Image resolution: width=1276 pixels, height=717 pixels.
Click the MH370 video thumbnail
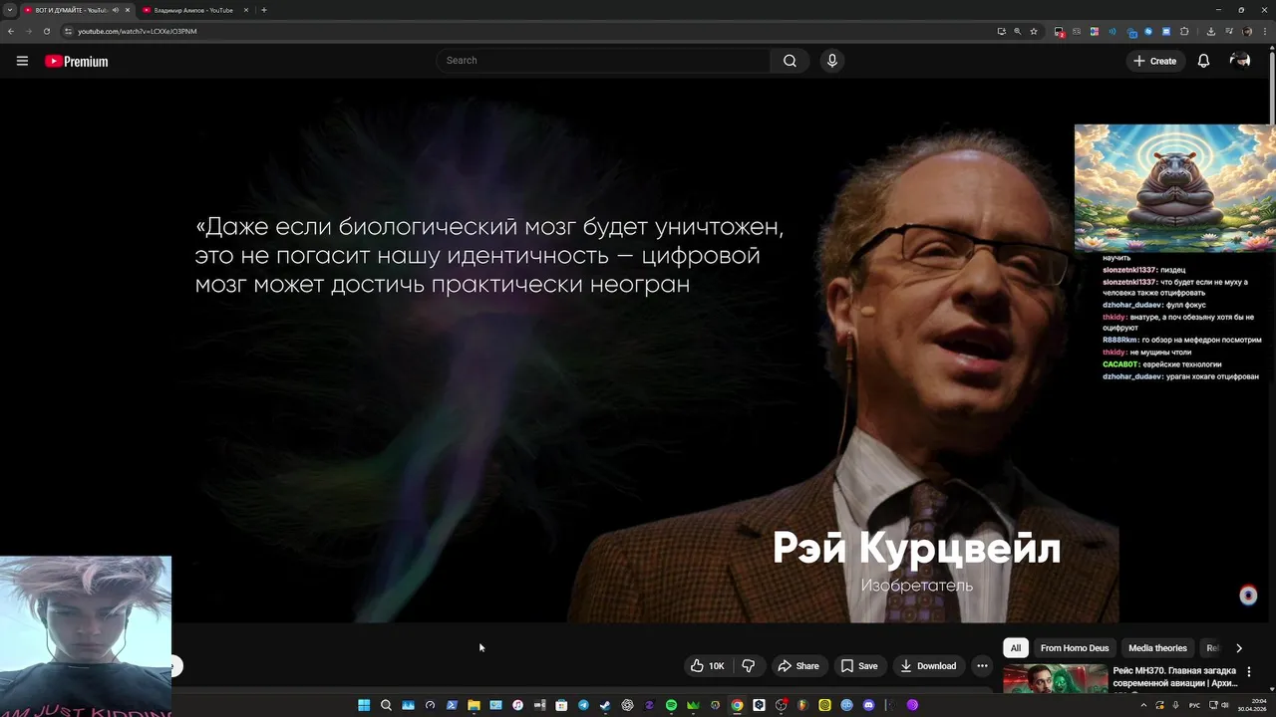(x=1055, y=679)
